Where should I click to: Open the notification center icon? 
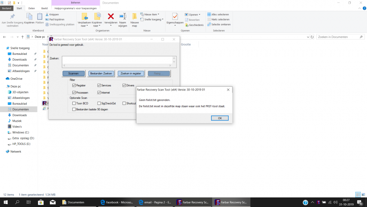[360, 202]
